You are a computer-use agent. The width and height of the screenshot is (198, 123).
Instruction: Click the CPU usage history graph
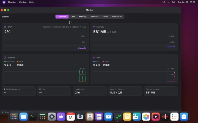click(x=45, y=42)
